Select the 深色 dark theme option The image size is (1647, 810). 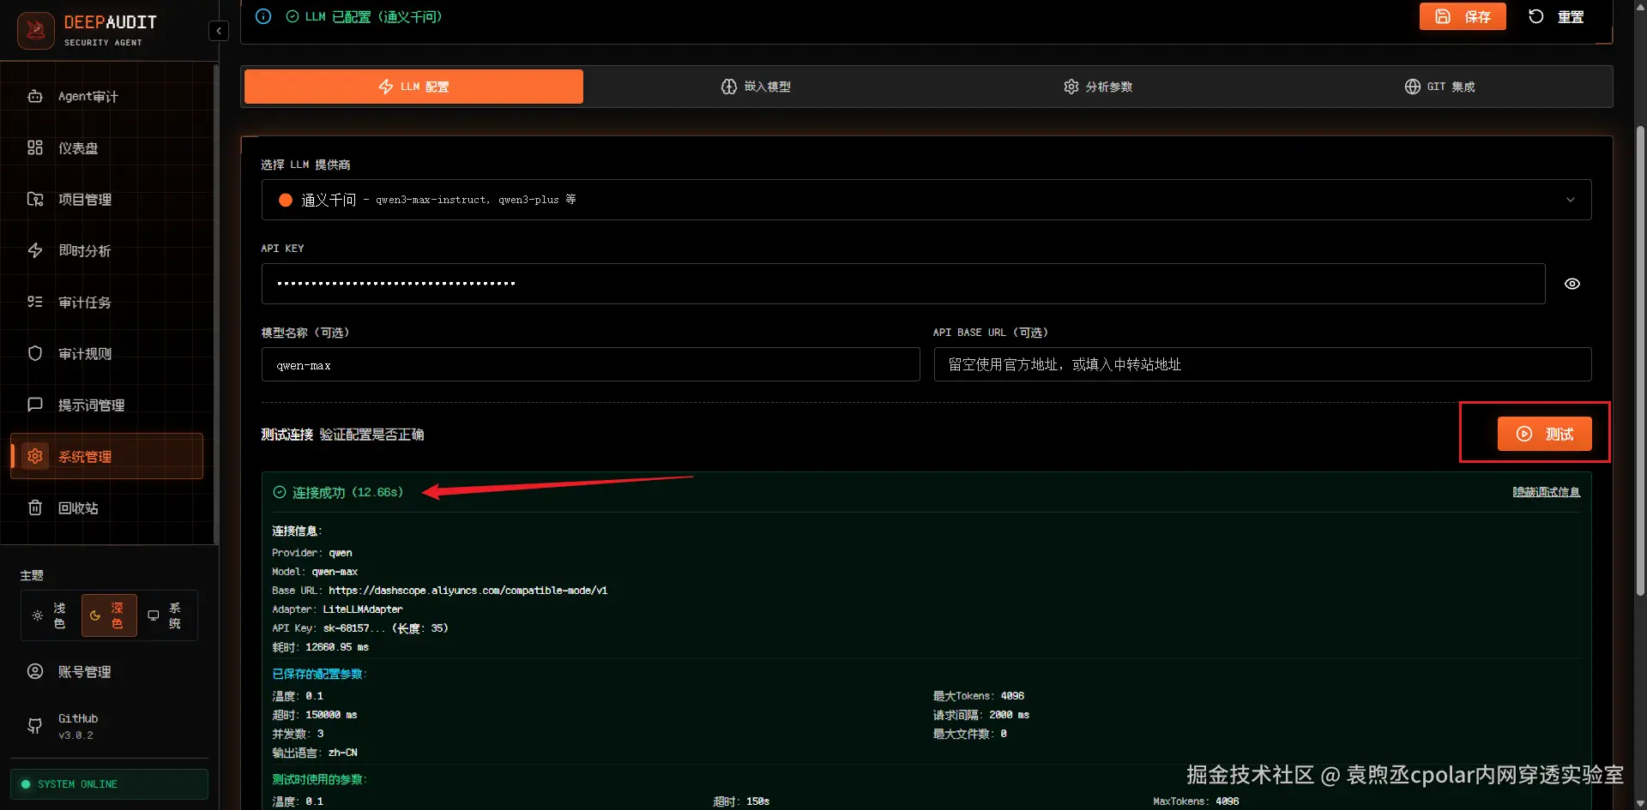(109, 615)
